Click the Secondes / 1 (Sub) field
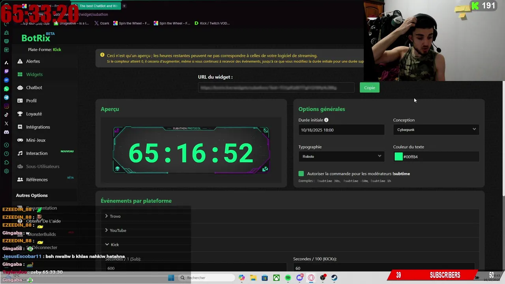505x284 pixels. (195, 268)
